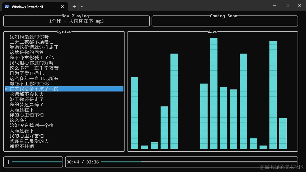Minimize the terminal window
Viewport: 306px width, 172px height.
tap(274, 5)
